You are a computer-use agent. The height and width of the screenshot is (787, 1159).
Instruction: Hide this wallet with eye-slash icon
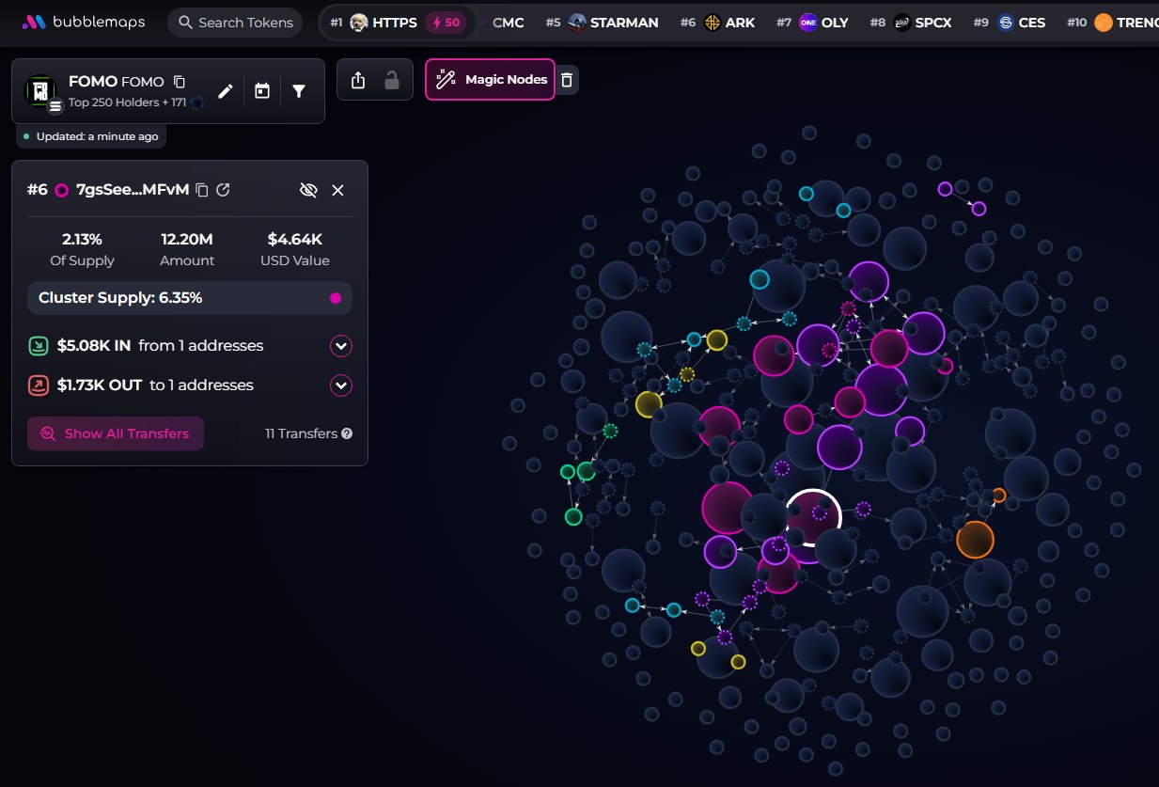(308, 190)
